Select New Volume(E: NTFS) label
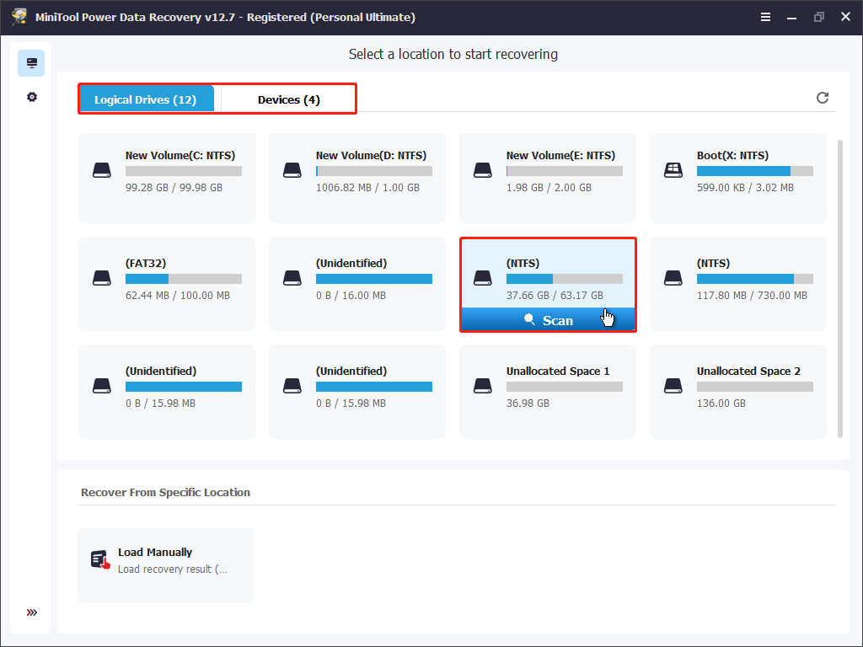863x647 pixels. (x=560, y=156)
